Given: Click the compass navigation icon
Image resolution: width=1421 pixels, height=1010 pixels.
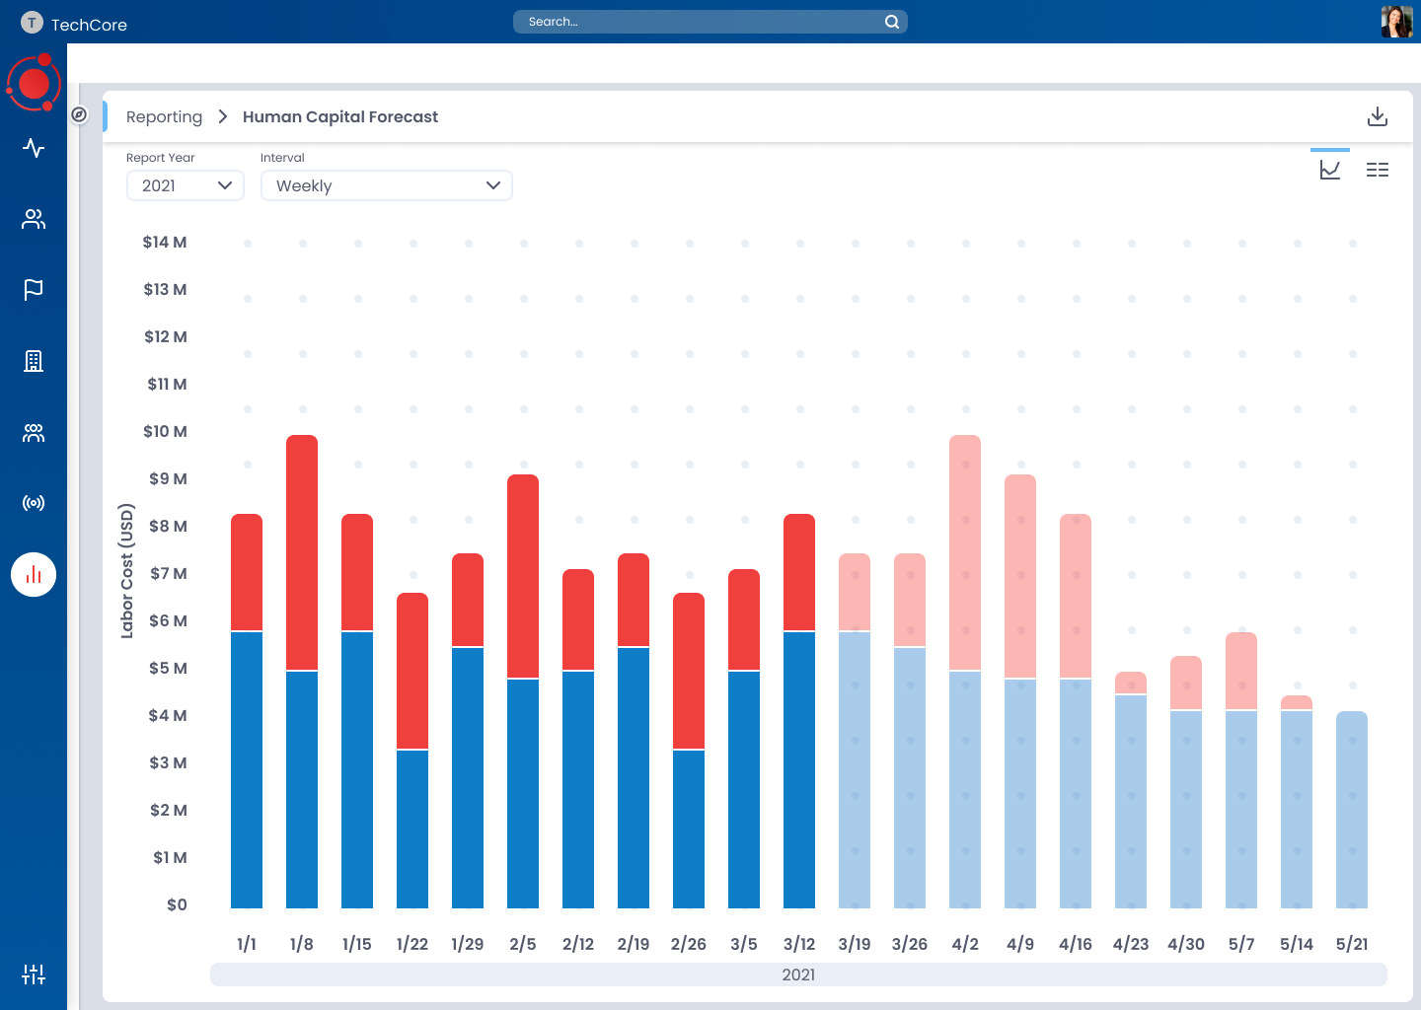Looking at the screenshot, I should coord(80,114).
